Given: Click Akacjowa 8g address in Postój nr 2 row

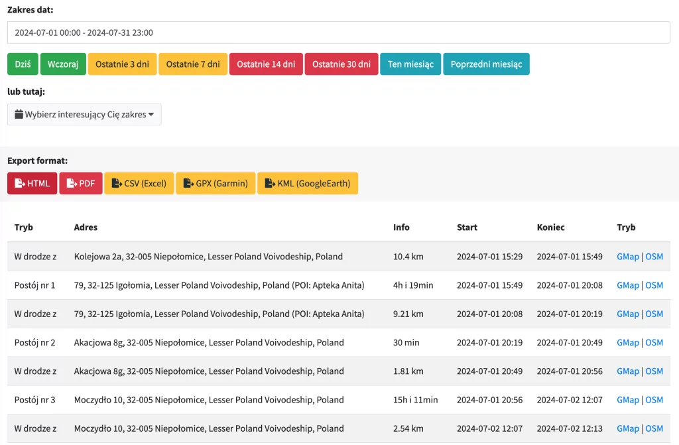Looking at the screenshot, I should click(x=209, y=342).
